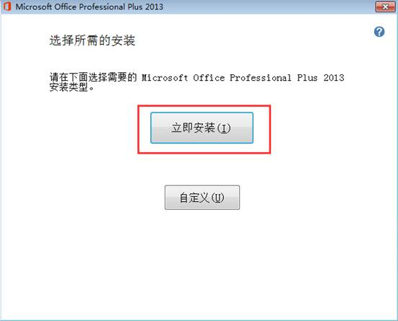The height and width of the screenshot is (321, 398).
Task: Click the heading 选择所需的安装
Action: 92,41
